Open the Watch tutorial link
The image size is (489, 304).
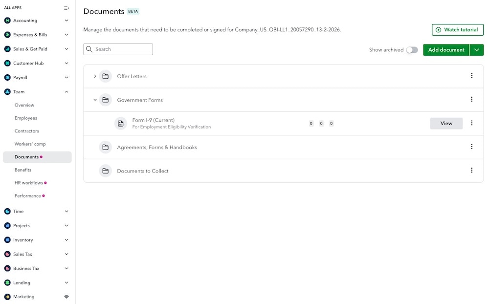457,29
